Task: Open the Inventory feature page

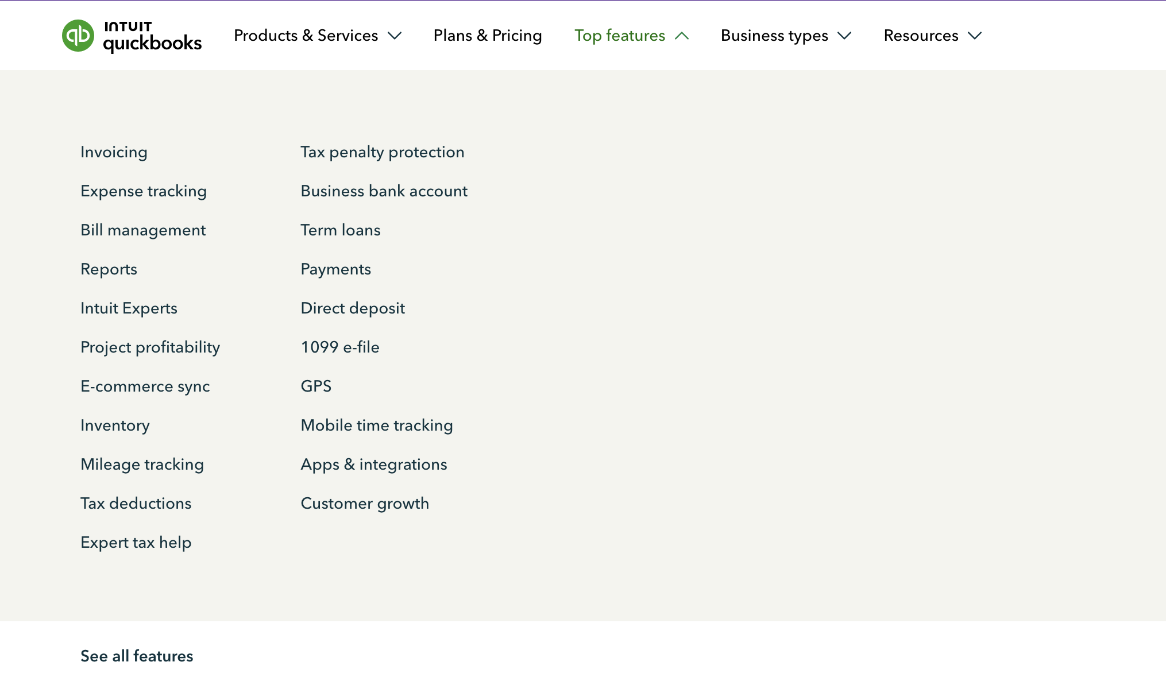Action: pos(115,425)
